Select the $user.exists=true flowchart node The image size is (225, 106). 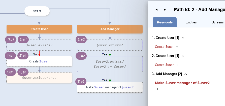pyautogui.click(x=39, y=78)
